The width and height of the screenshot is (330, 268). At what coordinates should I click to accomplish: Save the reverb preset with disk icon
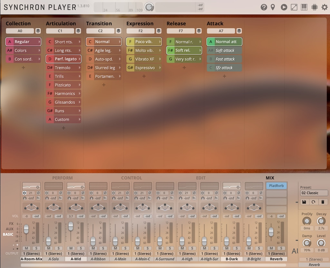pos(304,202)
